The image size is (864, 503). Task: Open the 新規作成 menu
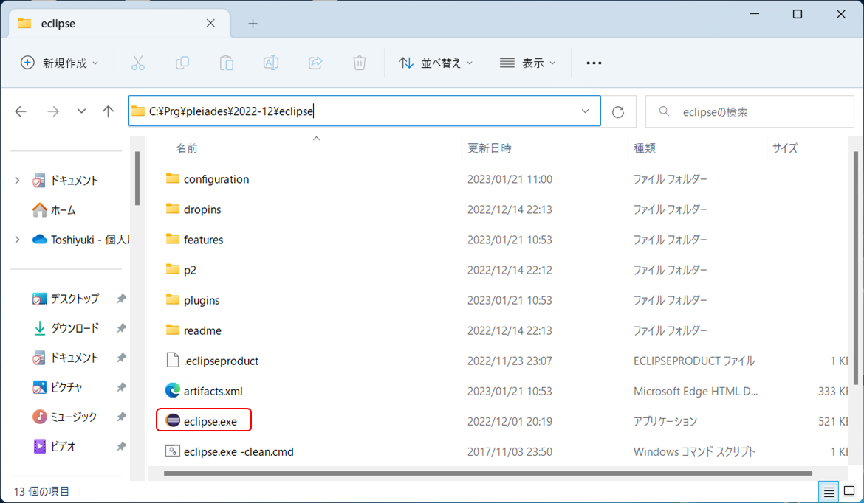click(60, 63)
